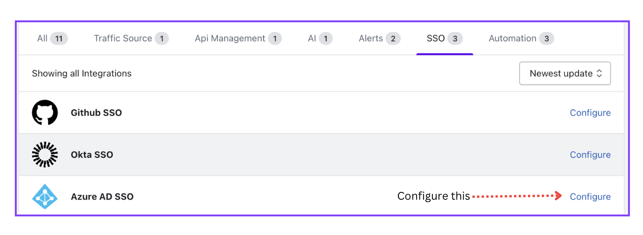Click the Okta sunburst logo

click(45, 155)
